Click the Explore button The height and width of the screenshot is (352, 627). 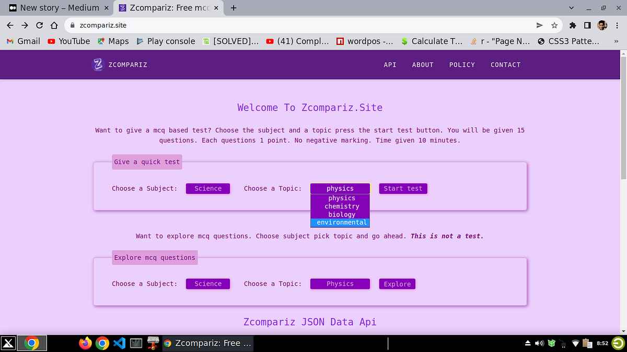pyautogui.click(x=397, y=284)
